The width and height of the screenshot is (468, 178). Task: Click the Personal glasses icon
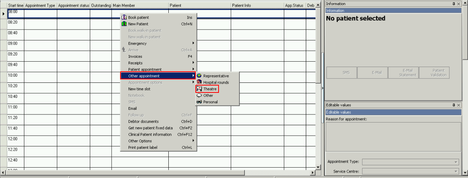click(x=199, y=102)
